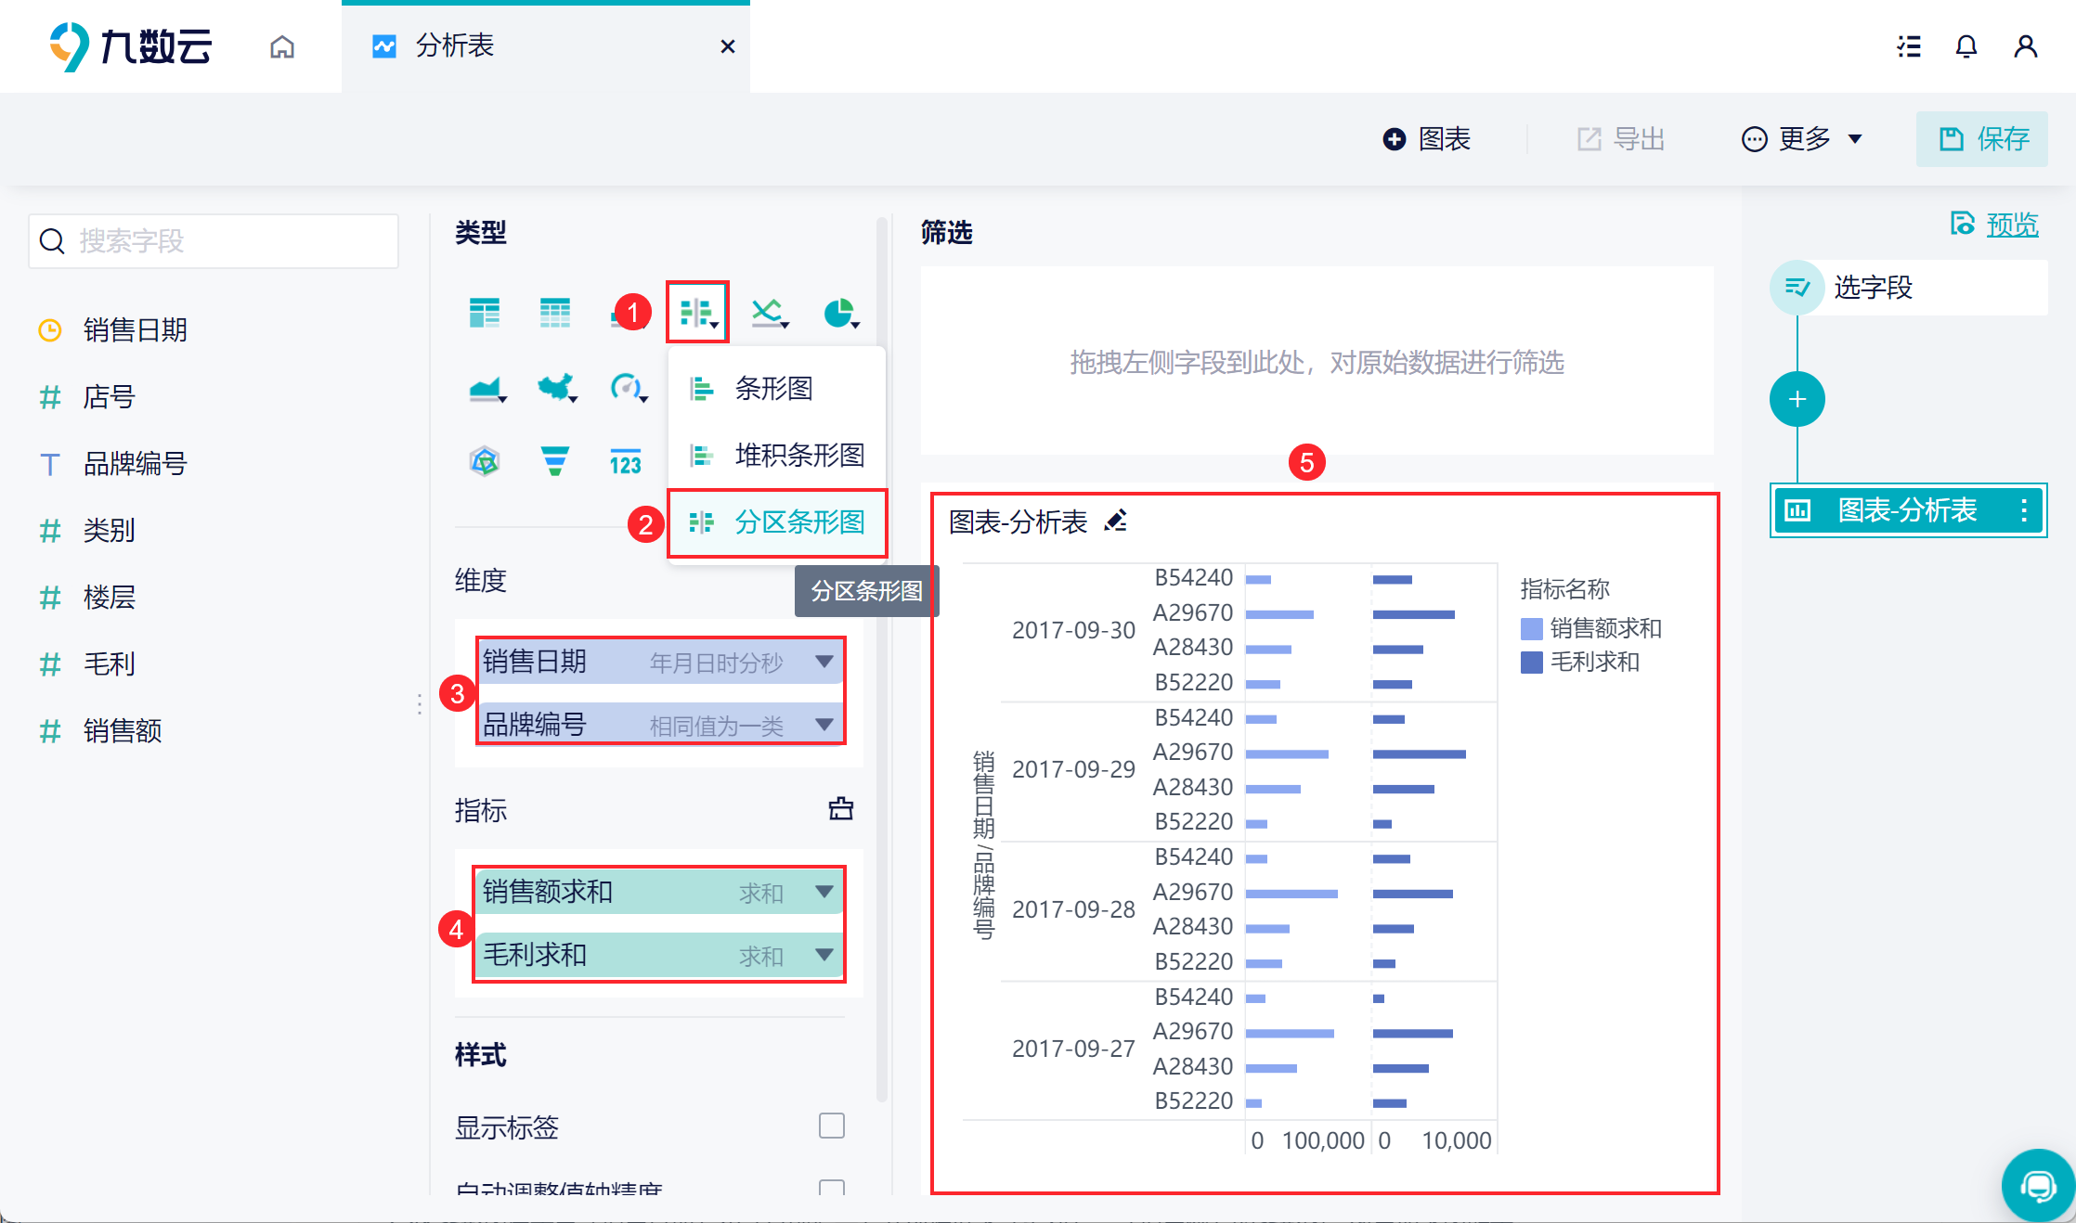The width and height of the screenshot is (2076, 1223).
Task: Open the 更多 dropdown menu
Action: tap(1802, 139)
